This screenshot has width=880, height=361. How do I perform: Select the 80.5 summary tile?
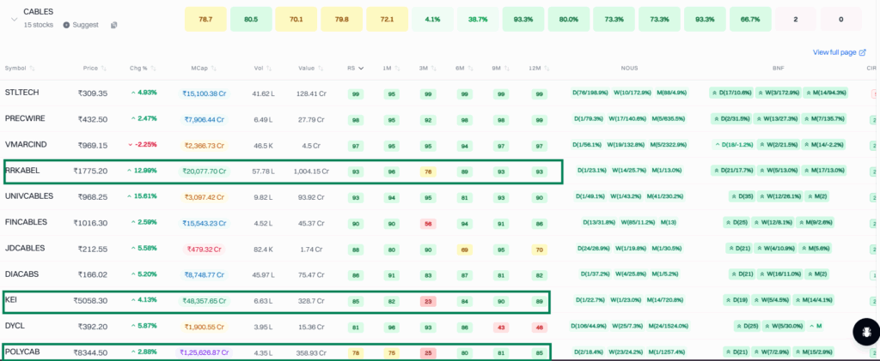[251, 19]
